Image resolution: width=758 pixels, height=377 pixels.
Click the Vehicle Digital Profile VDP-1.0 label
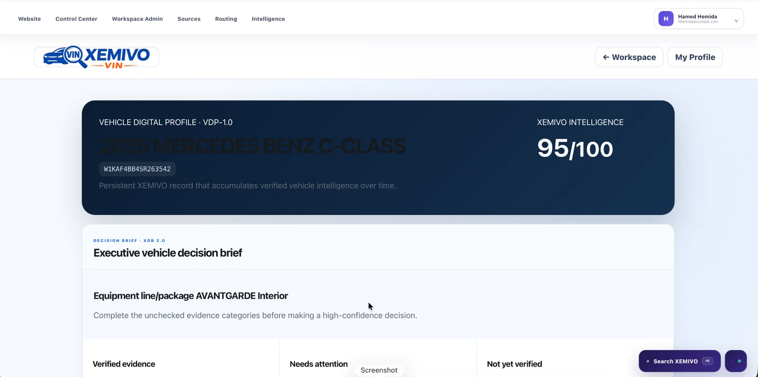click(x=166, y=122)
